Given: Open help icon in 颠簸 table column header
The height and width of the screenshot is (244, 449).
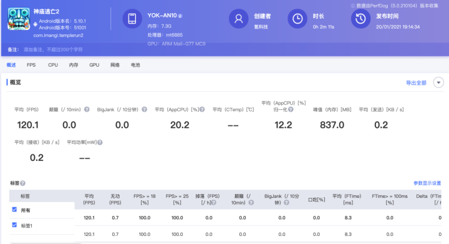Looking at the screenshot, I should coord(251,202).
